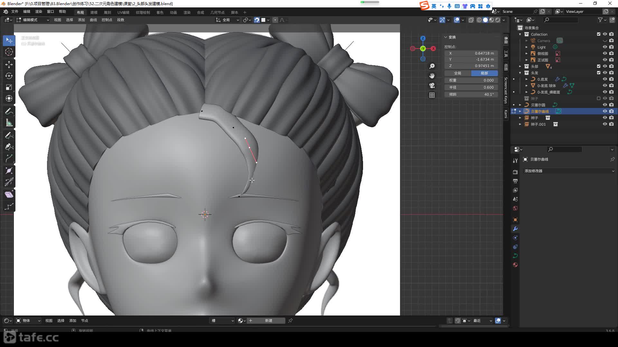
Task: Open the 添加修改器 dropdown
Action: click(569, 171)
